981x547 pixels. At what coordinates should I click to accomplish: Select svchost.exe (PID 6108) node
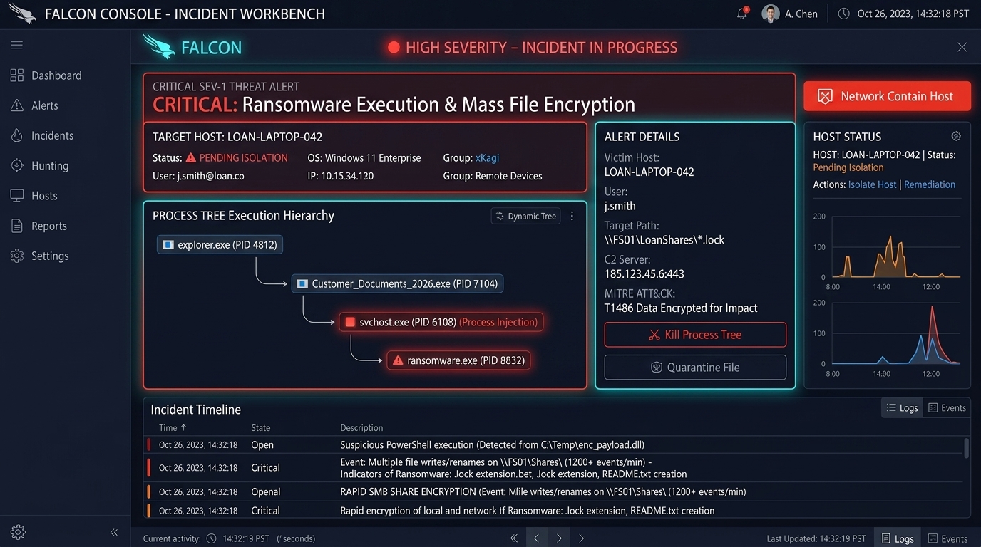[x=441, y=322]
